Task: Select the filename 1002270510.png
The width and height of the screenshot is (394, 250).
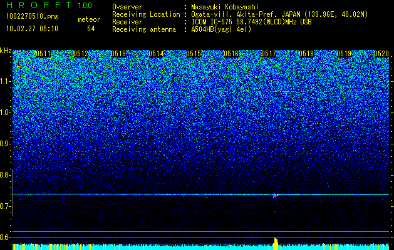Action: pyautogui.click(x=33, y=17)
